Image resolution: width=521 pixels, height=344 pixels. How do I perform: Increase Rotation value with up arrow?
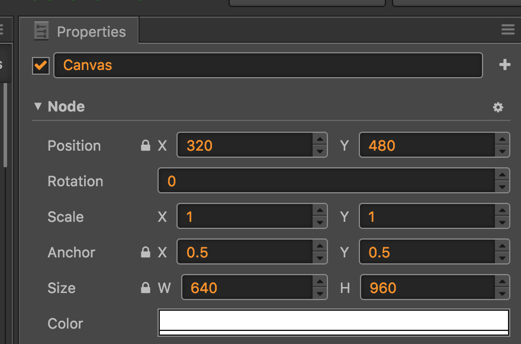pyautogui.click(x=502, y=175)
